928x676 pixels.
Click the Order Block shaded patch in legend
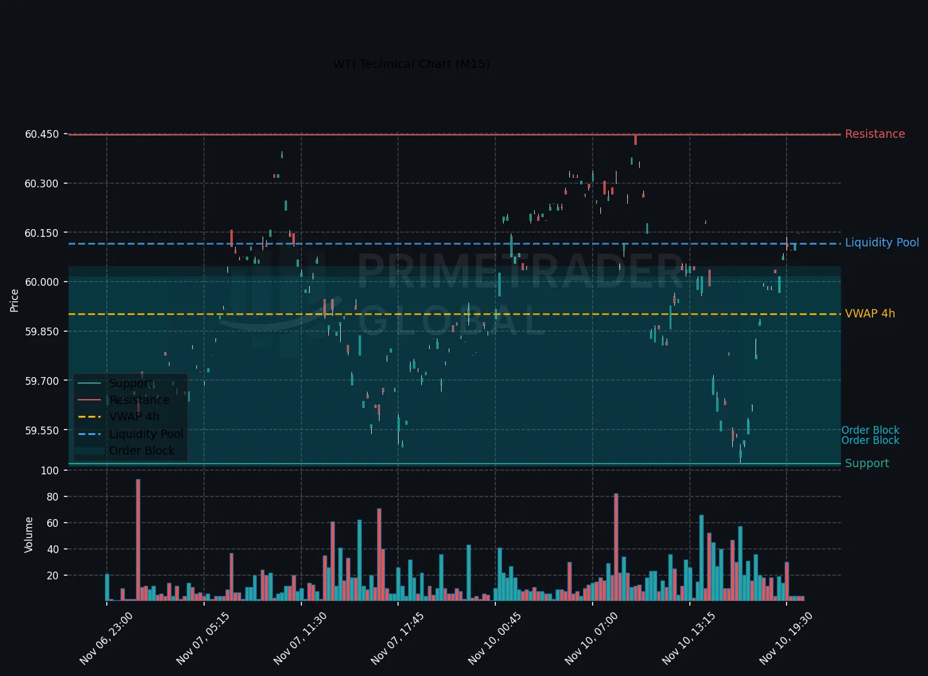(x=90, y=451)
